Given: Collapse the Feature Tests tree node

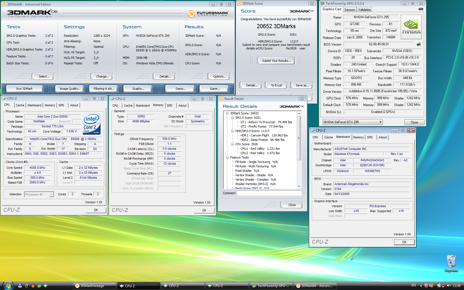Looking at the screenshot, I should (227, 157).
